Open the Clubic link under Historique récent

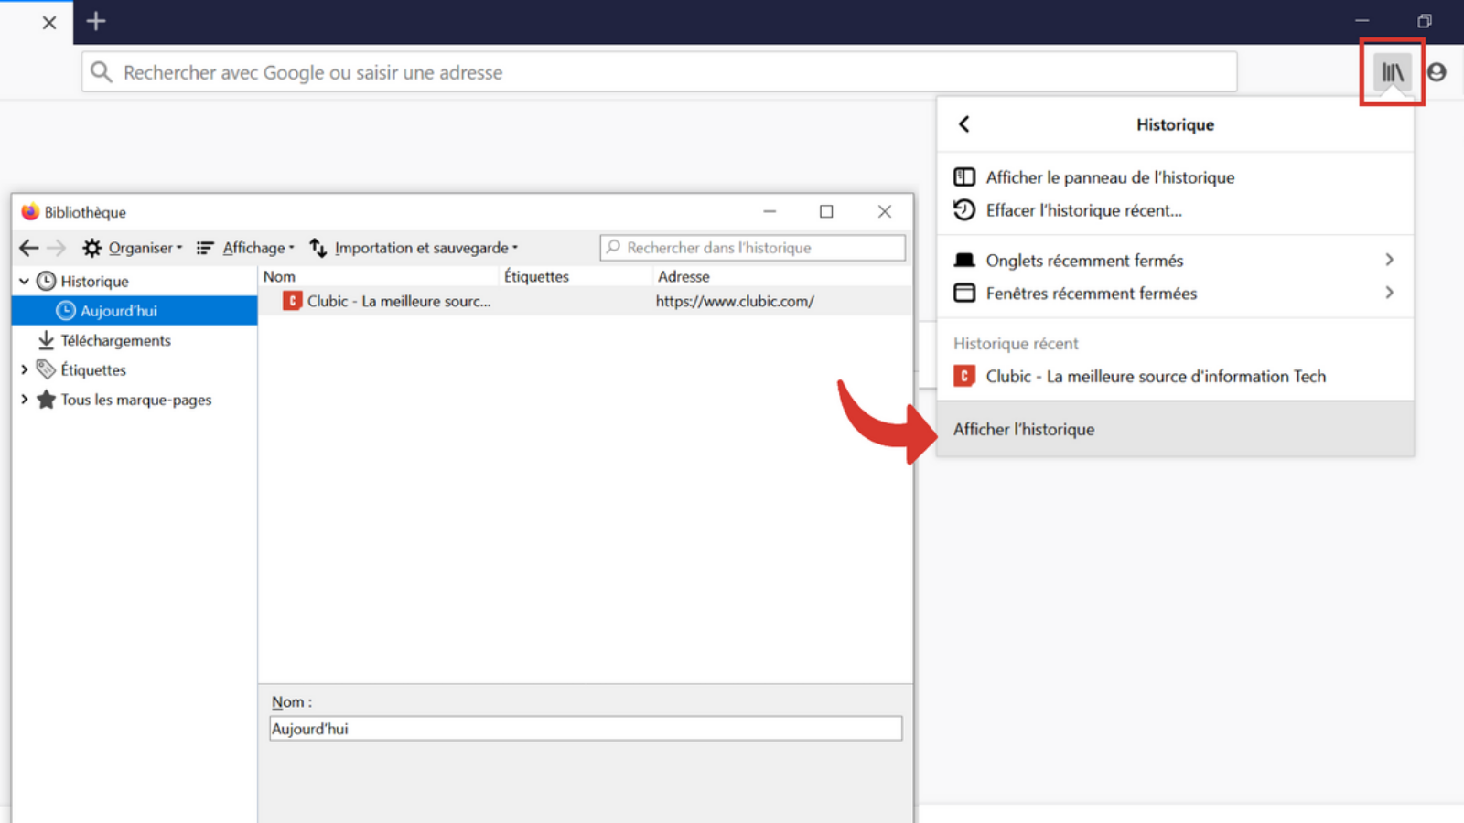click(1155, 376)
